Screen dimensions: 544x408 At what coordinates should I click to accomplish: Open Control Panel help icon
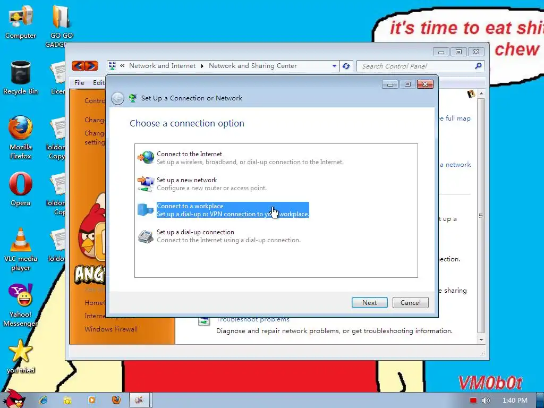pyautogui.click(x=471, y=93)
